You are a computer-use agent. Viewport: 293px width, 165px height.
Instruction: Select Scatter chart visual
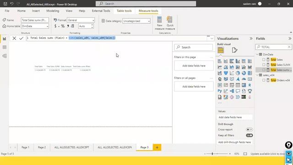tap(232, 73)
